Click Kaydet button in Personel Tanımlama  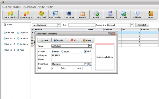pyautogui.click(x=59, y=40)
